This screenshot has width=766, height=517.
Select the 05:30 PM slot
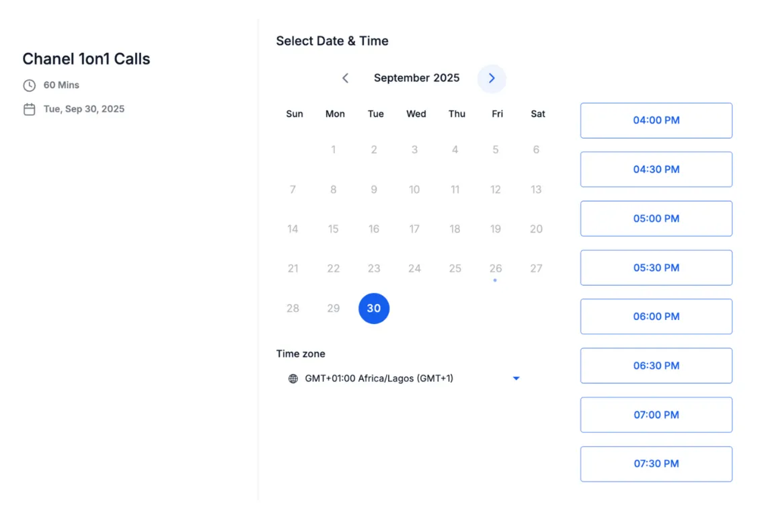pyautogui.click(x=656, y=268)
